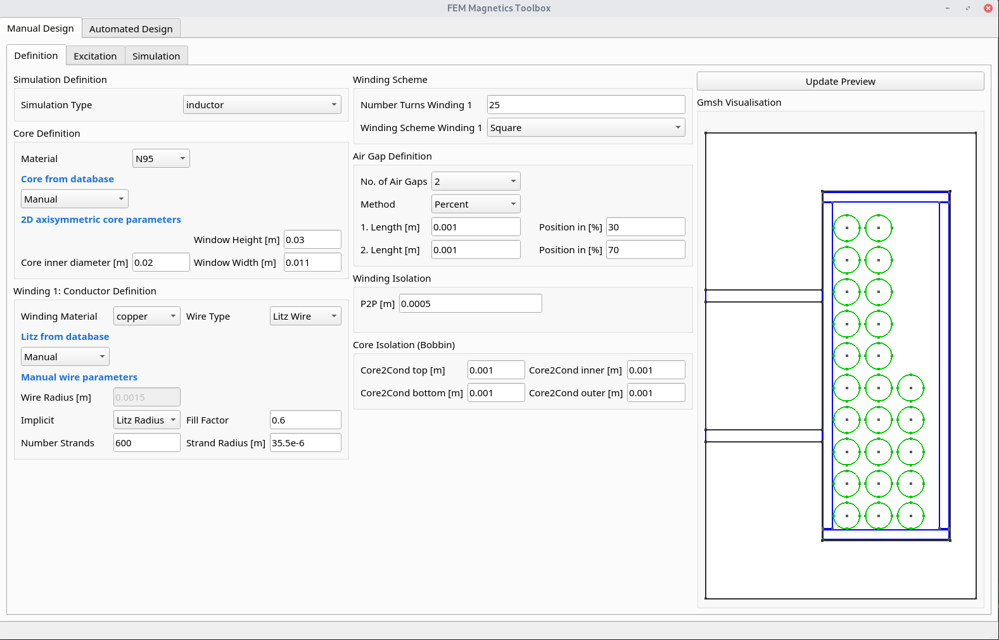Click the Litz from database heading

(x=65, y=336)
